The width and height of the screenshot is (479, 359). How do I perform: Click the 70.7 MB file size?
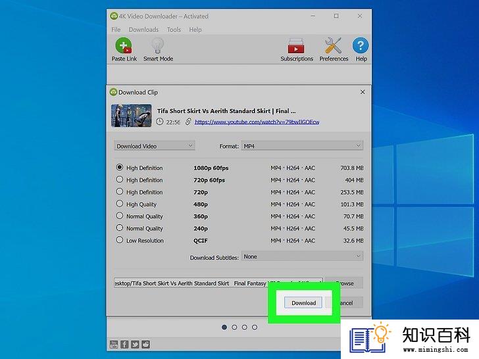353,216
